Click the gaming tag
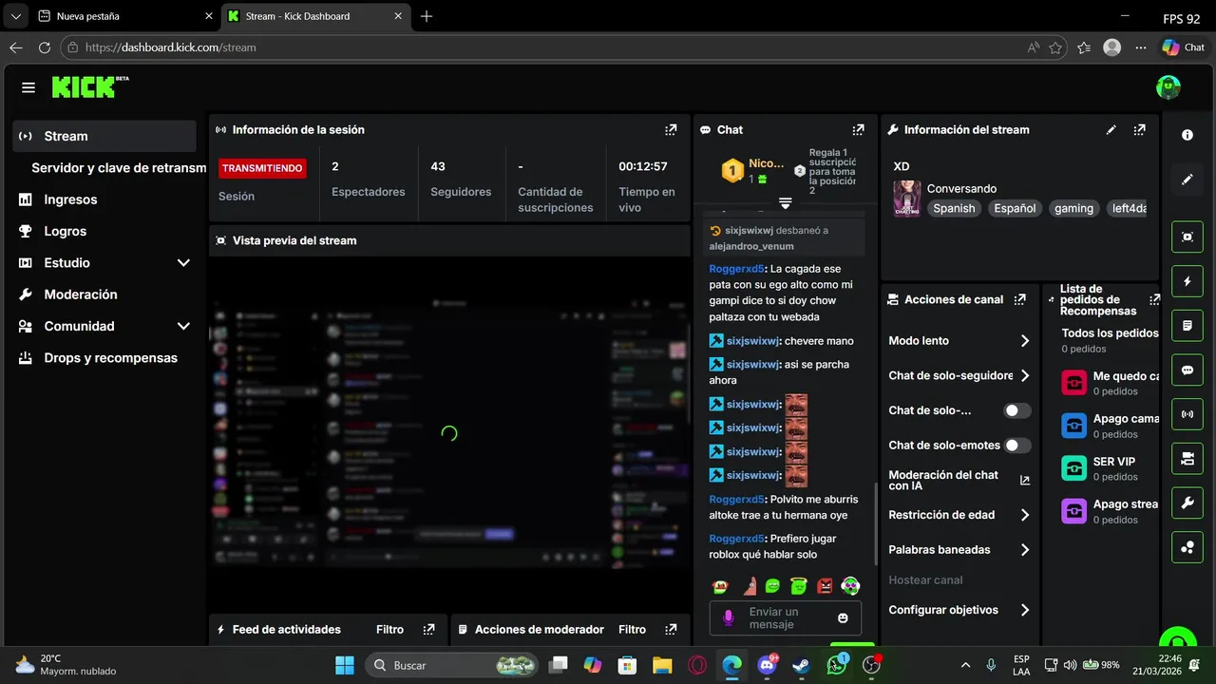Image resolution: width=1216 pixels, height=684 pixels. [1073, 208]
